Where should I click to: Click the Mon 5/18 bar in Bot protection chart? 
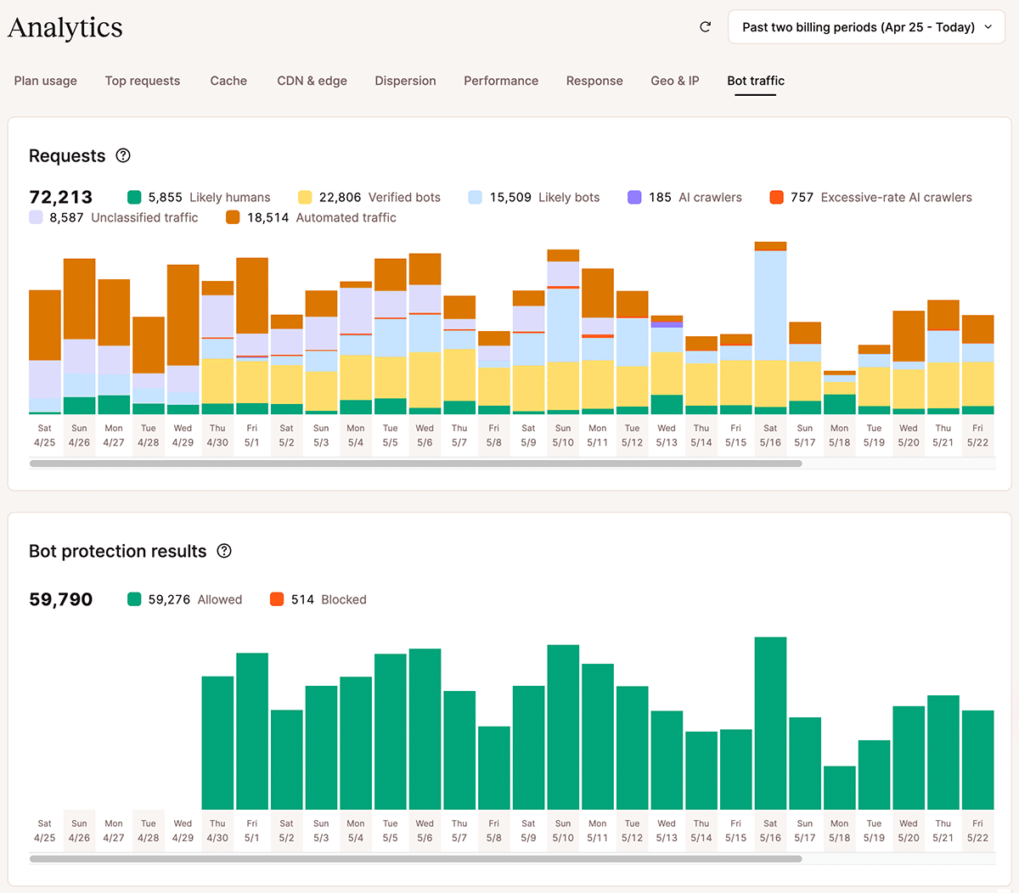click(840, 788)
